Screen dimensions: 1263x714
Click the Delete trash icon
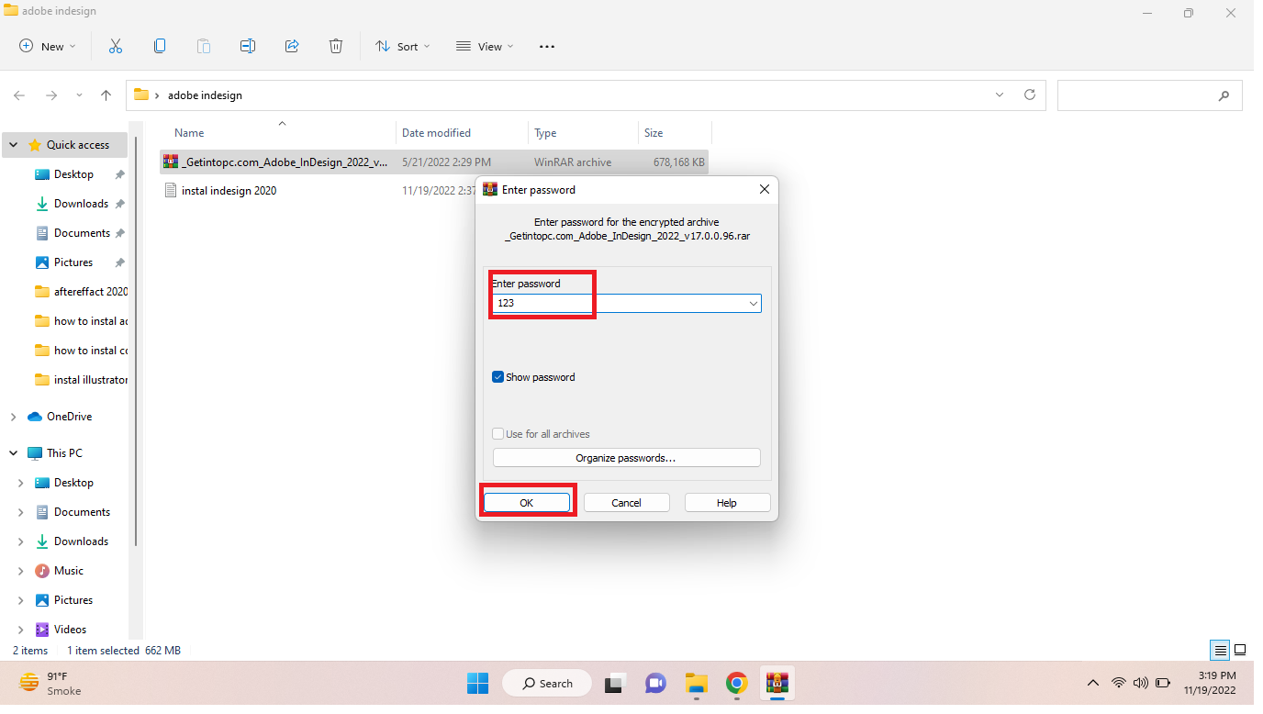[x=336, y=46]
